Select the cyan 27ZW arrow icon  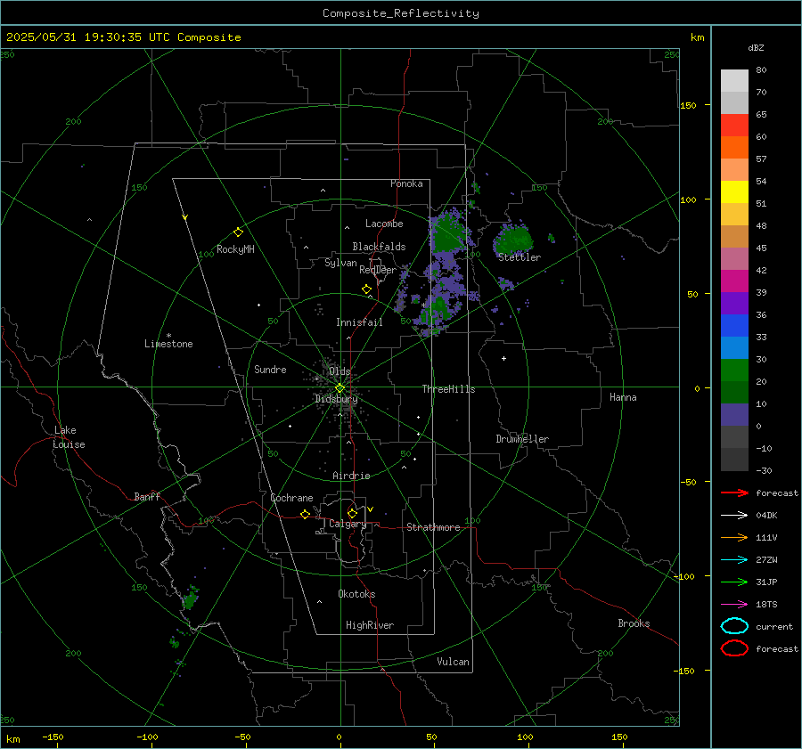(x=734, y=559)
